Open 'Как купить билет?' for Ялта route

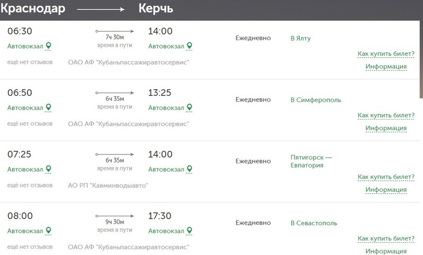[386, 54]
